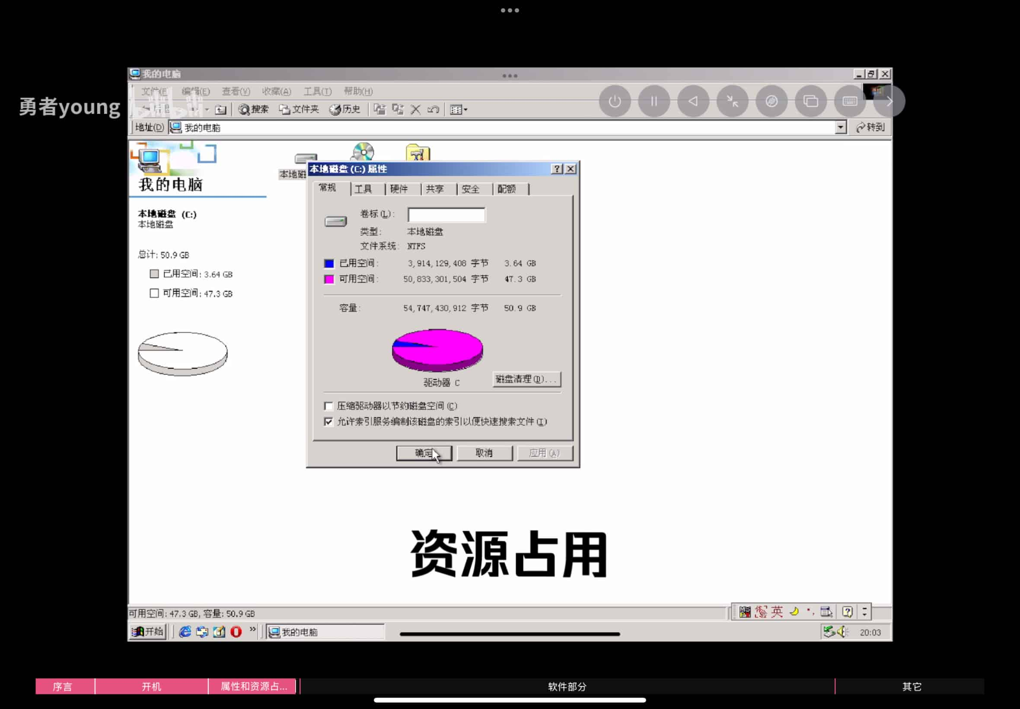Click the Folders (文件夹) toolbar button
This screenshot has height=709, width=1020.
click(299, 109)
